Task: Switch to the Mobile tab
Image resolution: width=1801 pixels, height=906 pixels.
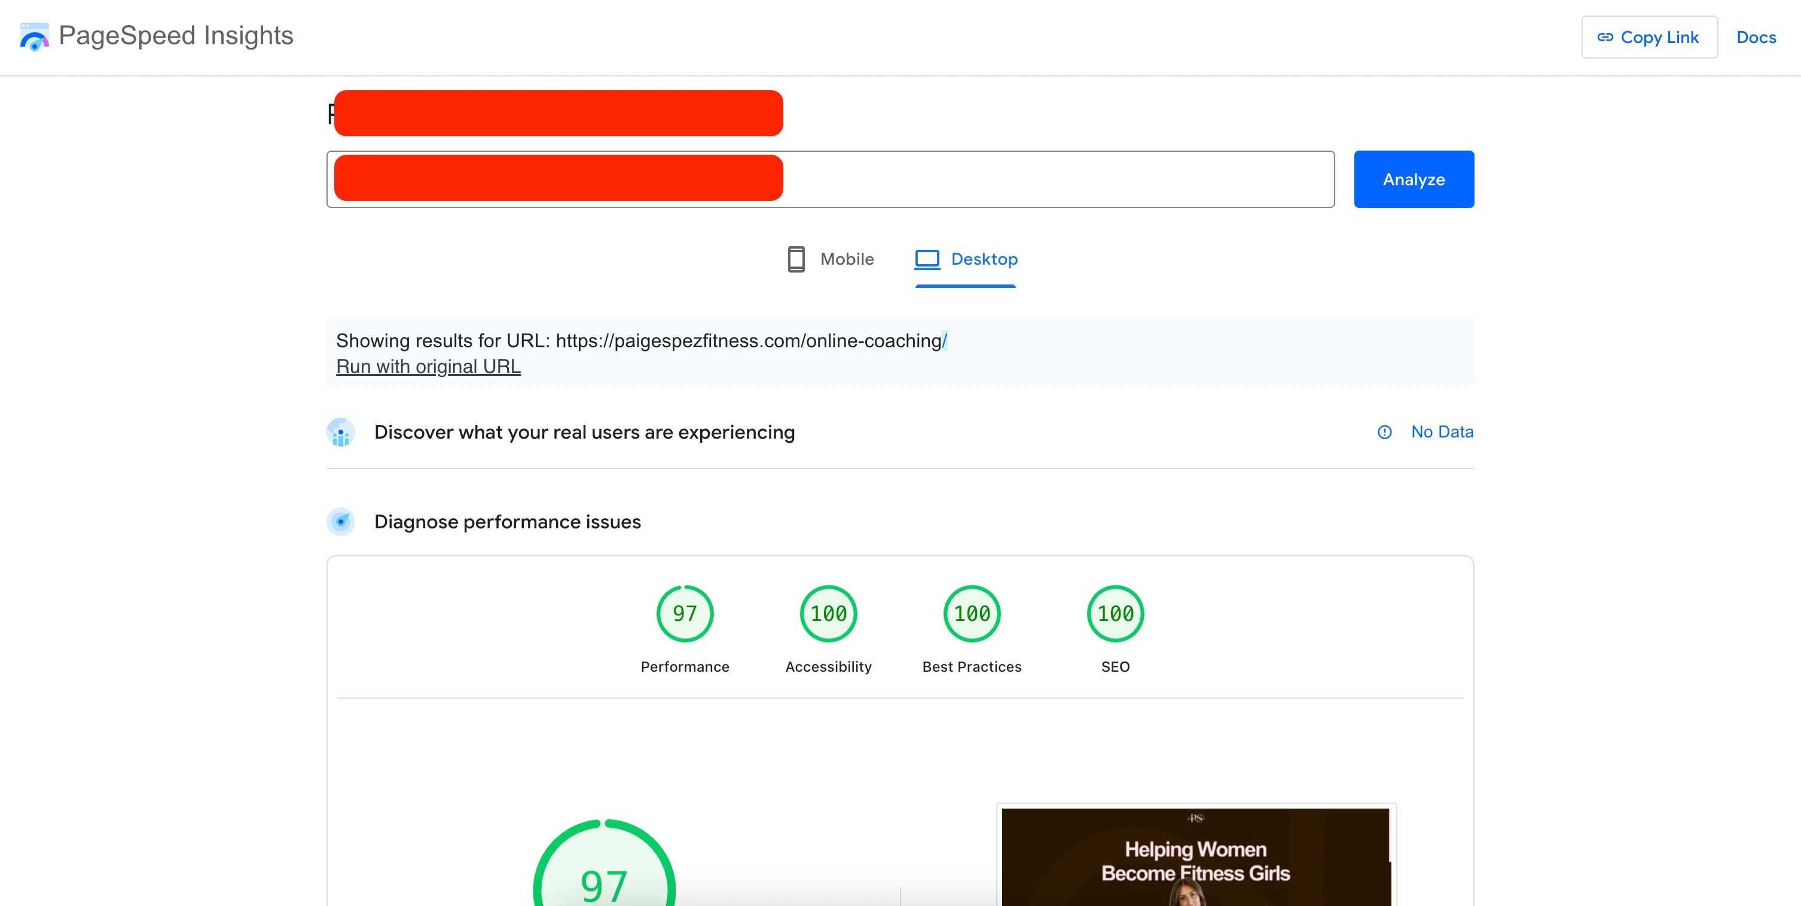Action: point(846,259)
